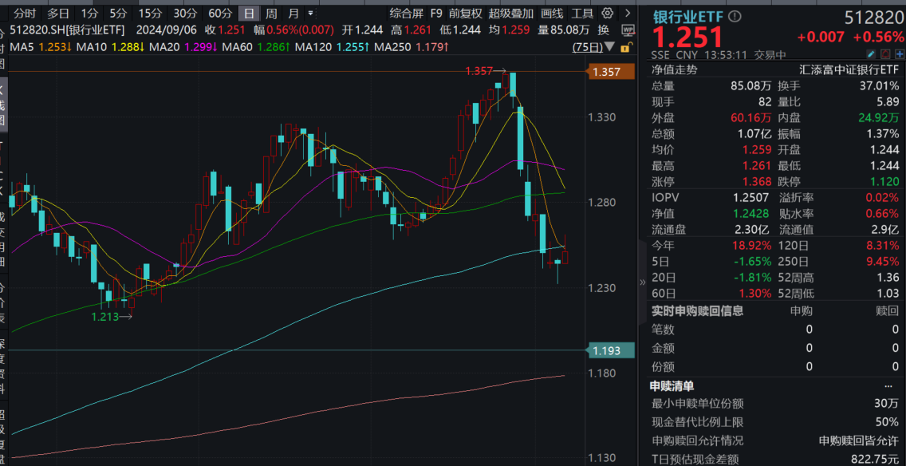The image size is (906, 466).
Task: Select the 1分 period tab
Action: tap(89, 13)
